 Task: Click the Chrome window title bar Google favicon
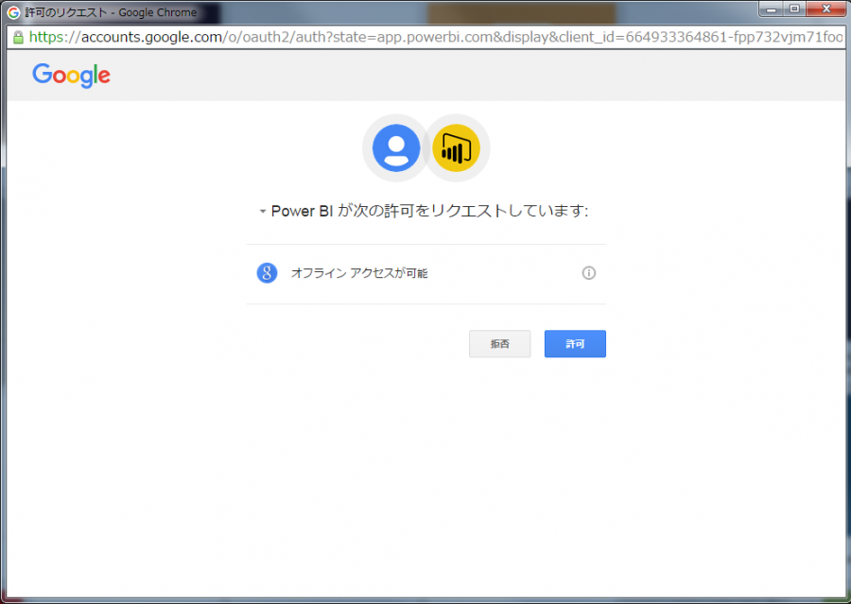point(13,12)
